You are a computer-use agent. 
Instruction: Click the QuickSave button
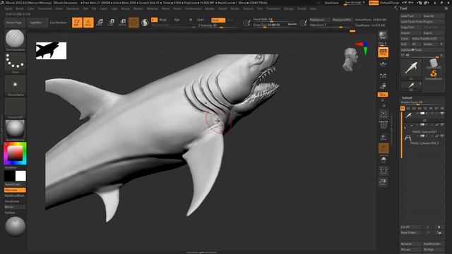coord(331,3)
